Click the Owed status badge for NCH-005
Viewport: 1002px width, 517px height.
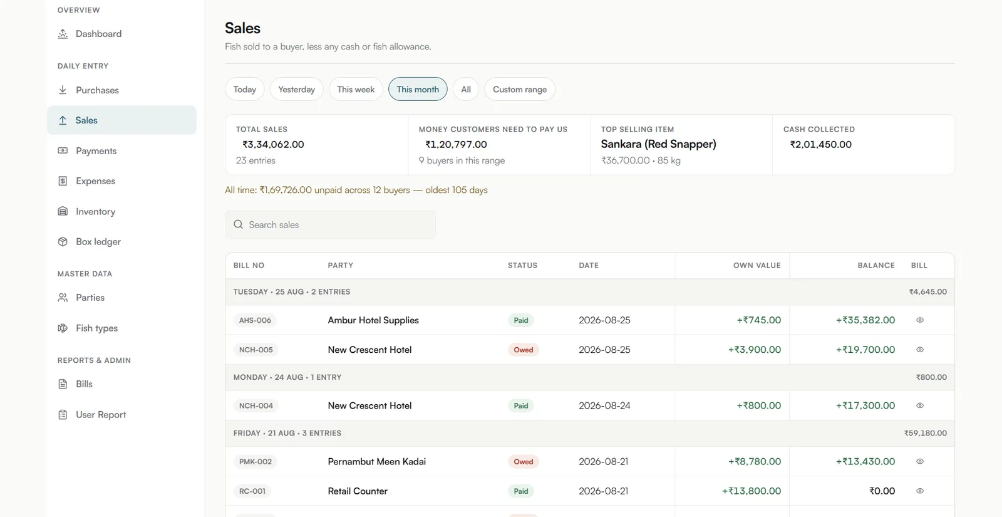point(524,350)
